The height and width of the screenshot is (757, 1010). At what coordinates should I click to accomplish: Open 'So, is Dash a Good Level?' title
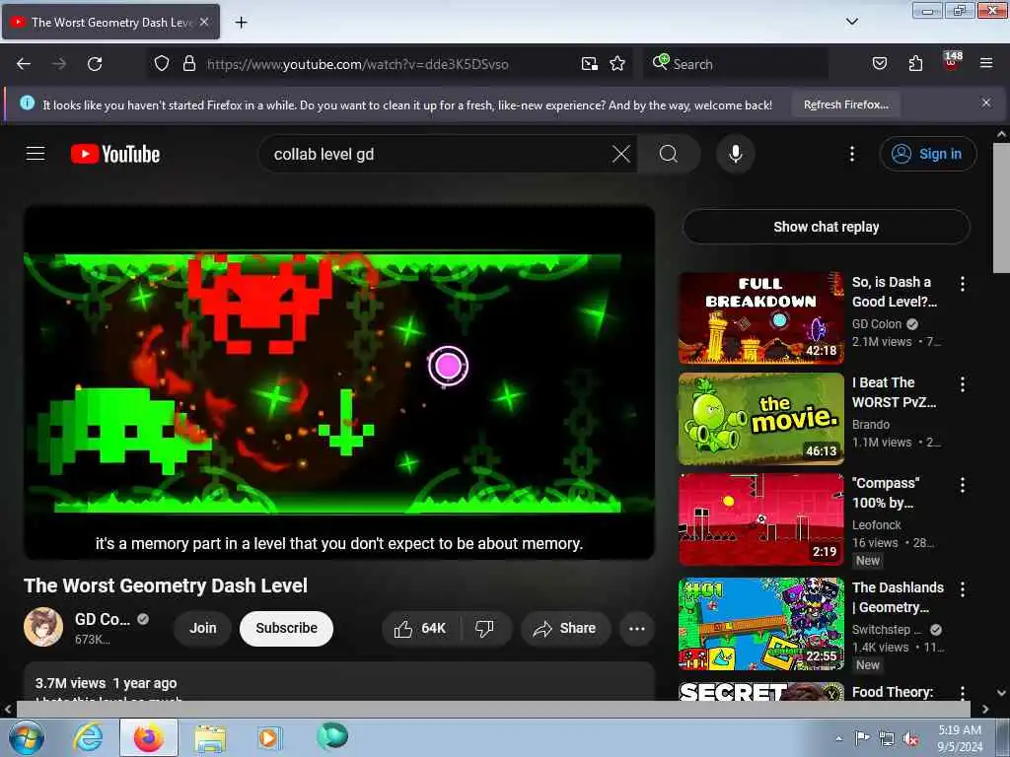(x=894, y=292)
